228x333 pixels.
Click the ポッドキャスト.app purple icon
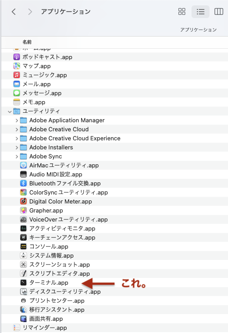17,57
